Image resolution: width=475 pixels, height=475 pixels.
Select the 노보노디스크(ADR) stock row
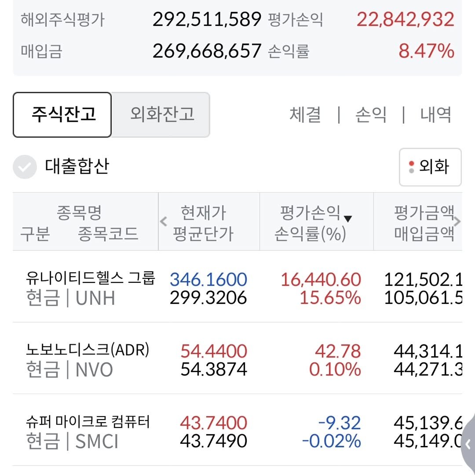[88, 359]
